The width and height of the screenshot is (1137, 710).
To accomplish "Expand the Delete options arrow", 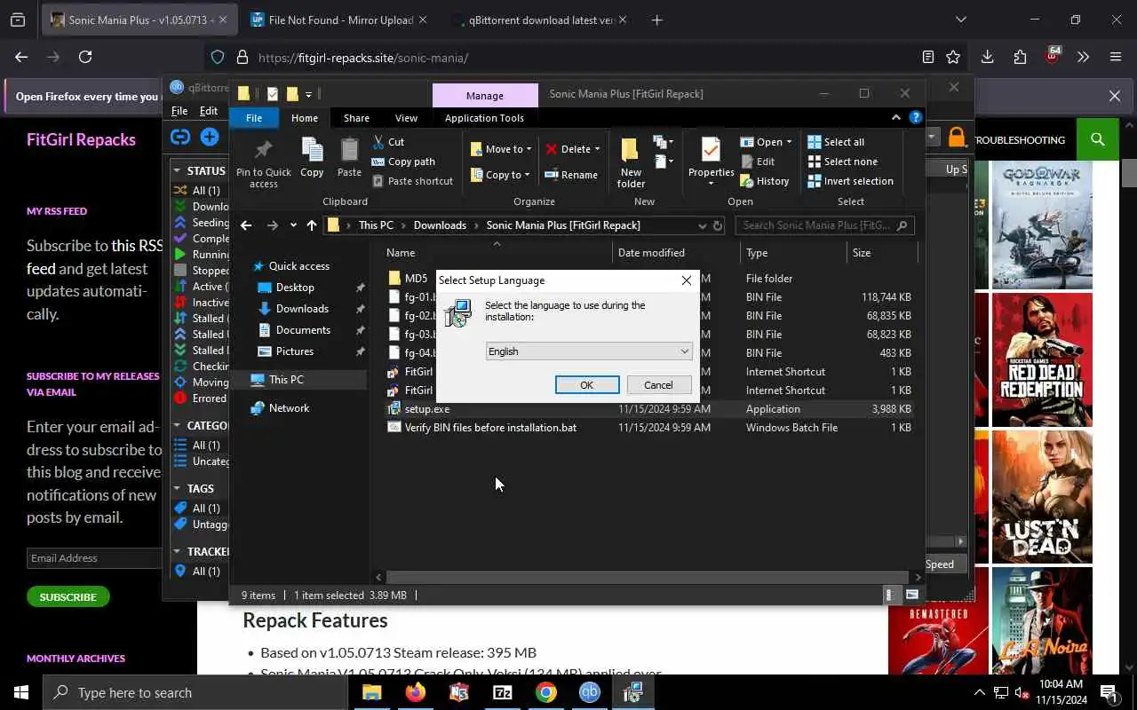I will tap(597, 149).
